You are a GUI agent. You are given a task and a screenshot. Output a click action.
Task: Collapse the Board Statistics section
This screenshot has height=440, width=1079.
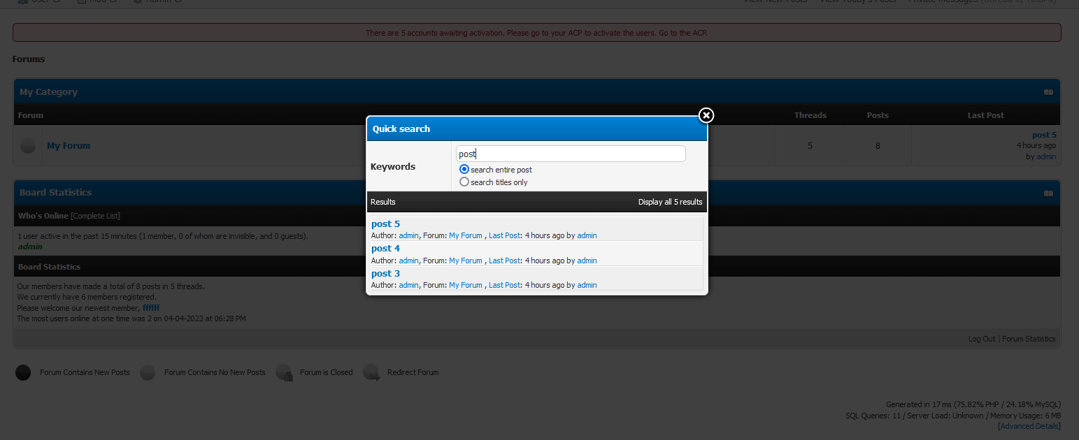click(1048, 193)
